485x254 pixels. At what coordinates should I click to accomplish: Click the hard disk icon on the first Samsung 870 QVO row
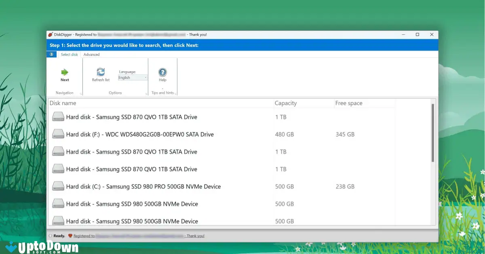tap(58, 116)
